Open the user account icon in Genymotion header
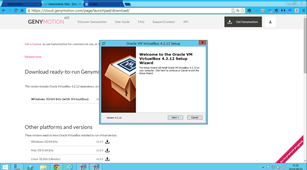307x170 pixels. [270, 22]
